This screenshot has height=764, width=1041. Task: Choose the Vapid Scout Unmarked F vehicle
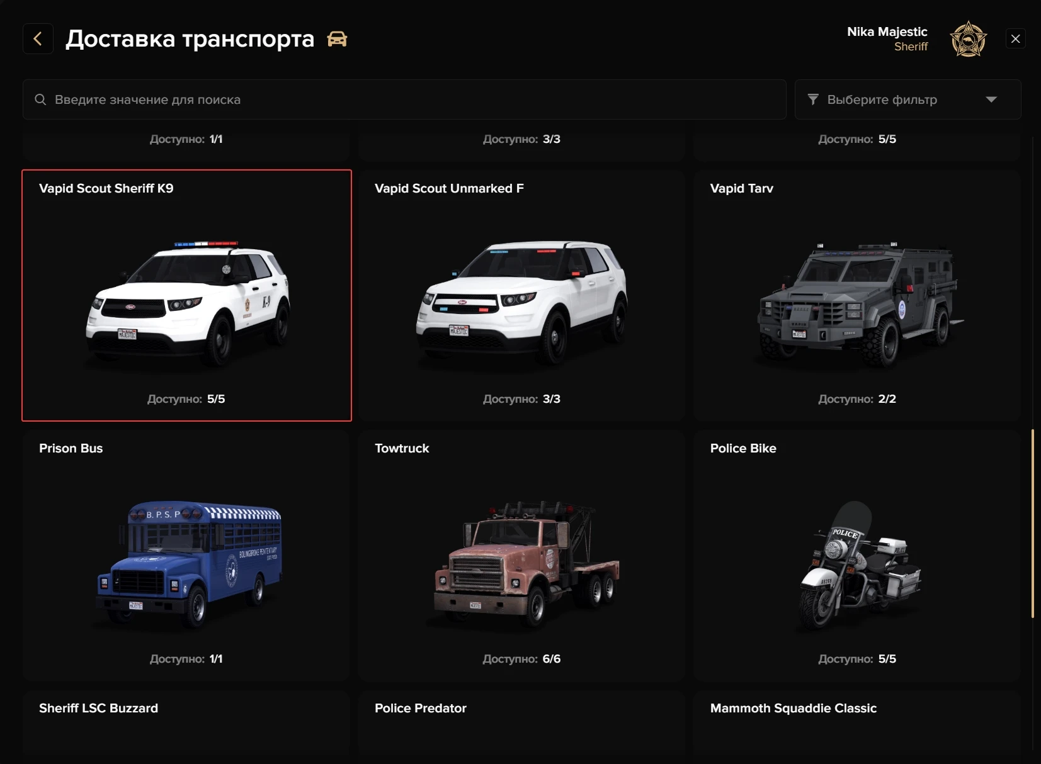click(x=521, y=302)
